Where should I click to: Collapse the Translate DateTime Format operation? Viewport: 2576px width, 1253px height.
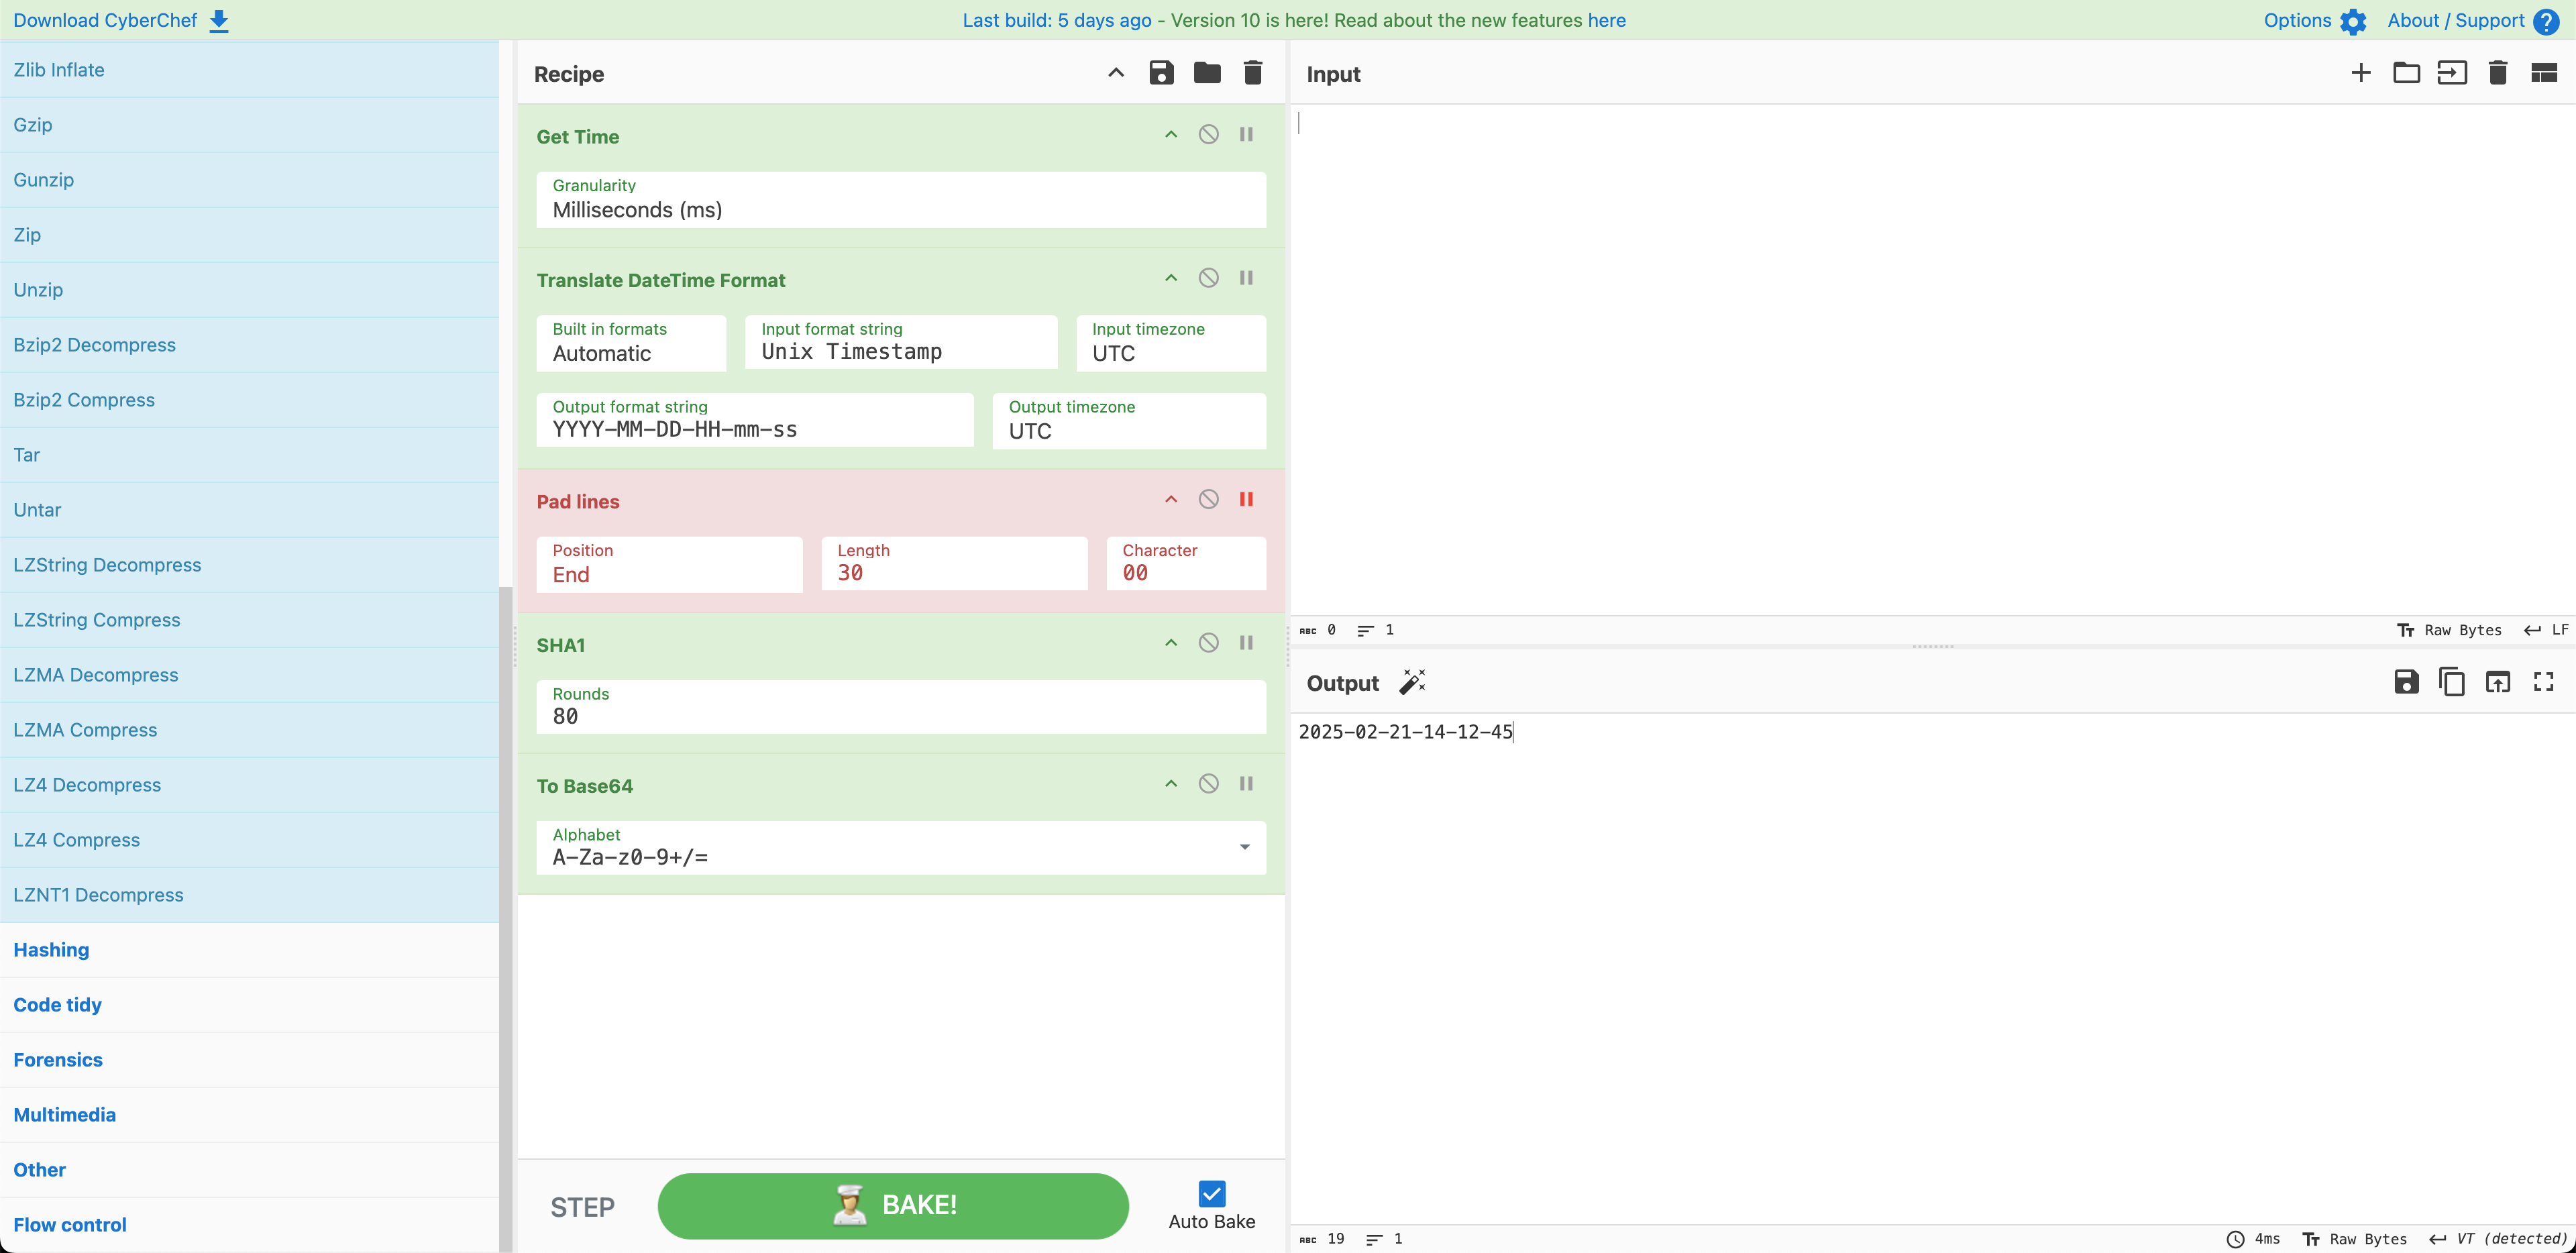(1171, 278)
